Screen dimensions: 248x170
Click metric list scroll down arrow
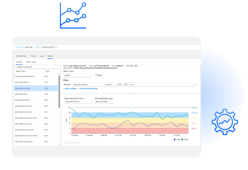59,145
